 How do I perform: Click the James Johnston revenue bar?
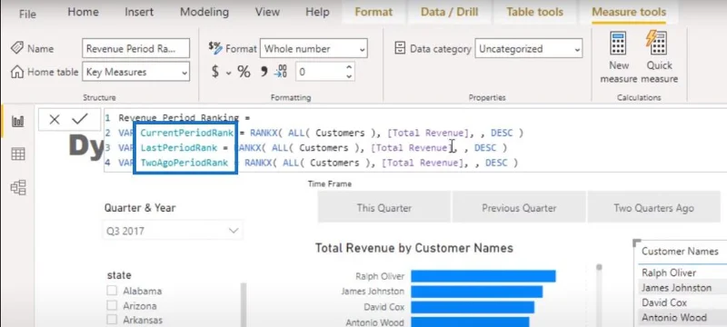point(476,292)
